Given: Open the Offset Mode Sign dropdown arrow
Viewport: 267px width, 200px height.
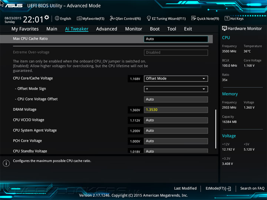Looking at the screenshot, I should [x=204, y=89].
